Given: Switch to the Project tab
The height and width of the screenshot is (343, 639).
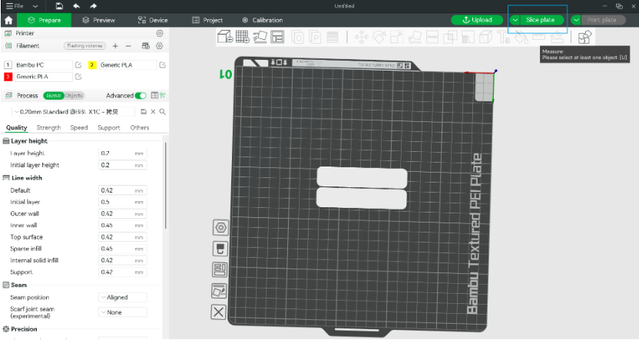Looking at the screenshot, I should point(207,20).
